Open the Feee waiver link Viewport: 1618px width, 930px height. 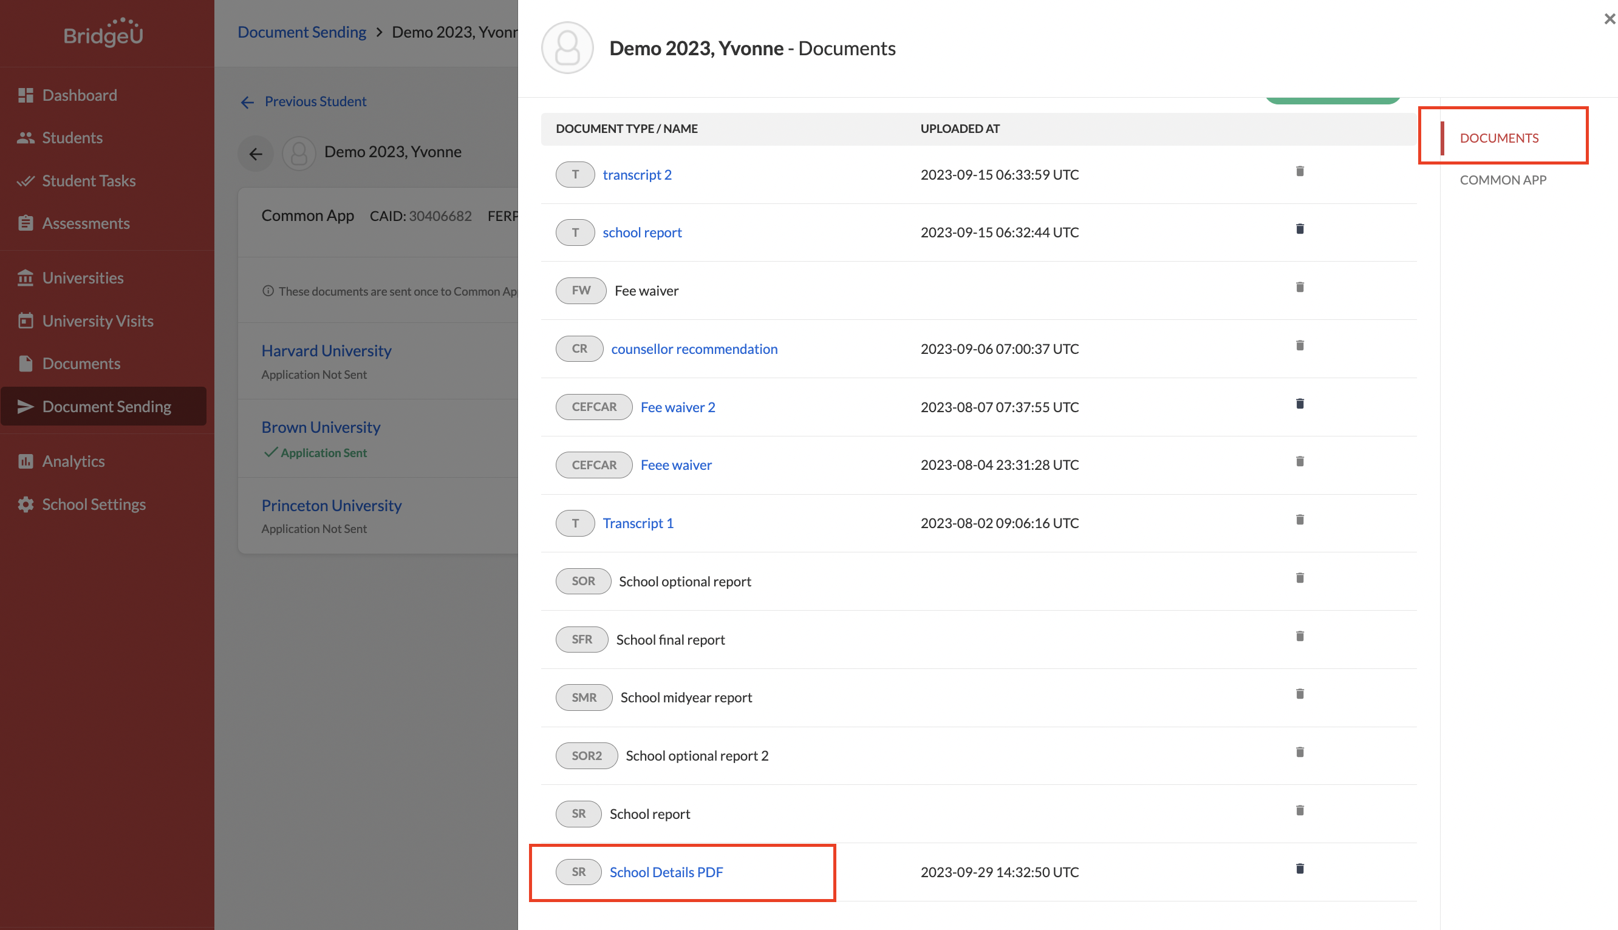tap(676, 465)
